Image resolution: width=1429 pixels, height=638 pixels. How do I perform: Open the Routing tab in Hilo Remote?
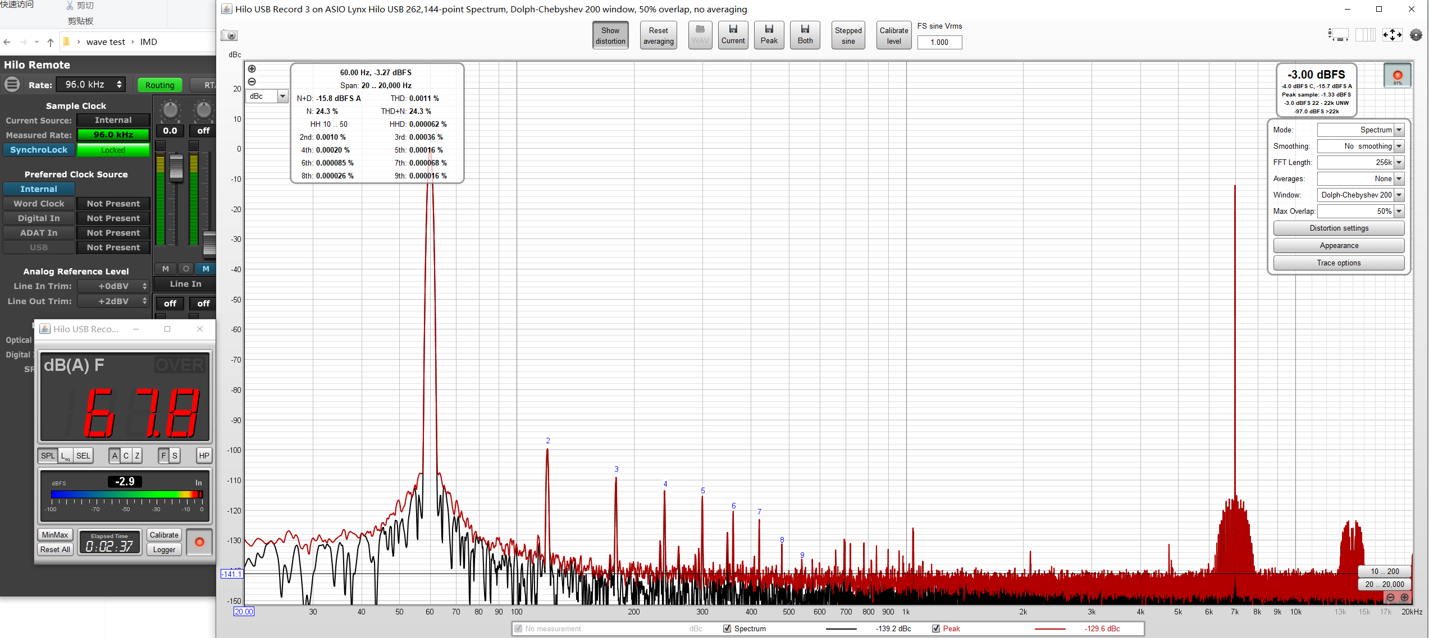click(x=160, y=85)
